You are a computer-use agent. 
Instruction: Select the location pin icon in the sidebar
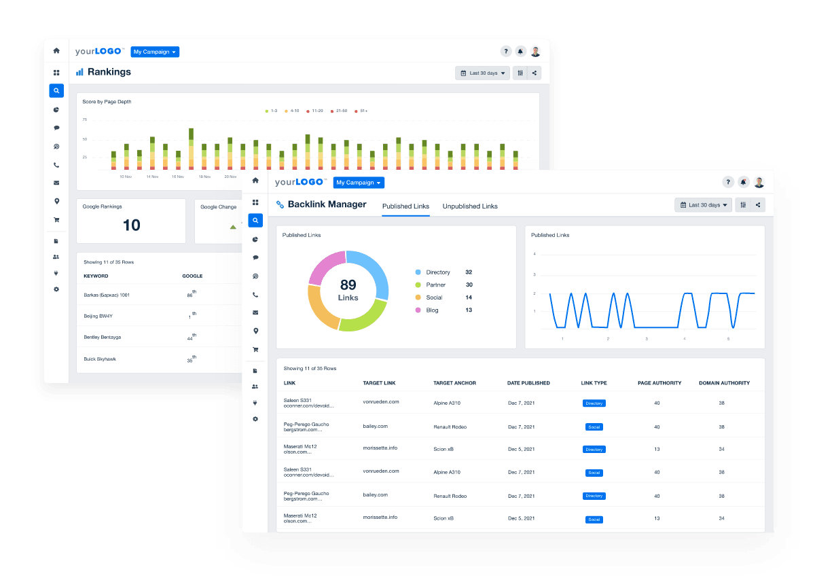pos(255,331)
